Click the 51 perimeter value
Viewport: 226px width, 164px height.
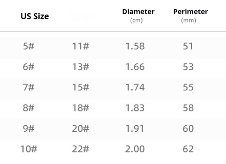[188, 46]
